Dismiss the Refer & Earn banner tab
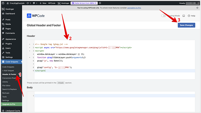 pos(96,3)
